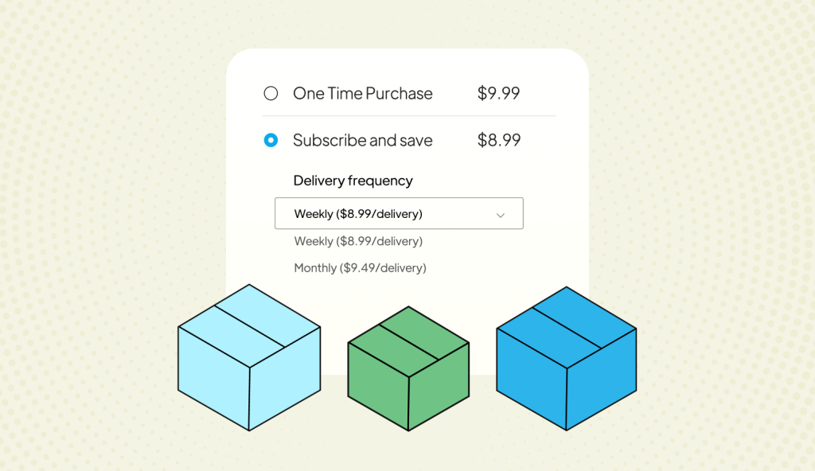
Task: Select the $9.99 price text
Action: click(x=499, y=93)
